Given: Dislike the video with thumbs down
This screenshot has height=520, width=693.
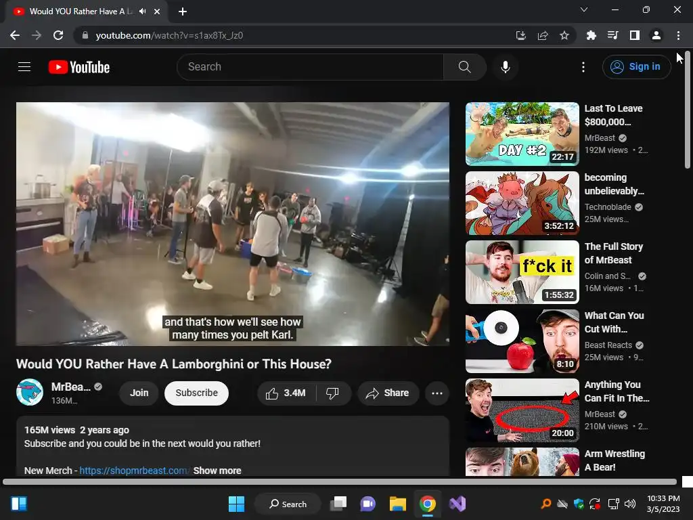Looking at the screenshot, I should click(x=332, y=393).
